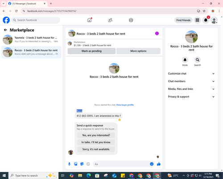Open the emoji picker in message box

point(152,164)
